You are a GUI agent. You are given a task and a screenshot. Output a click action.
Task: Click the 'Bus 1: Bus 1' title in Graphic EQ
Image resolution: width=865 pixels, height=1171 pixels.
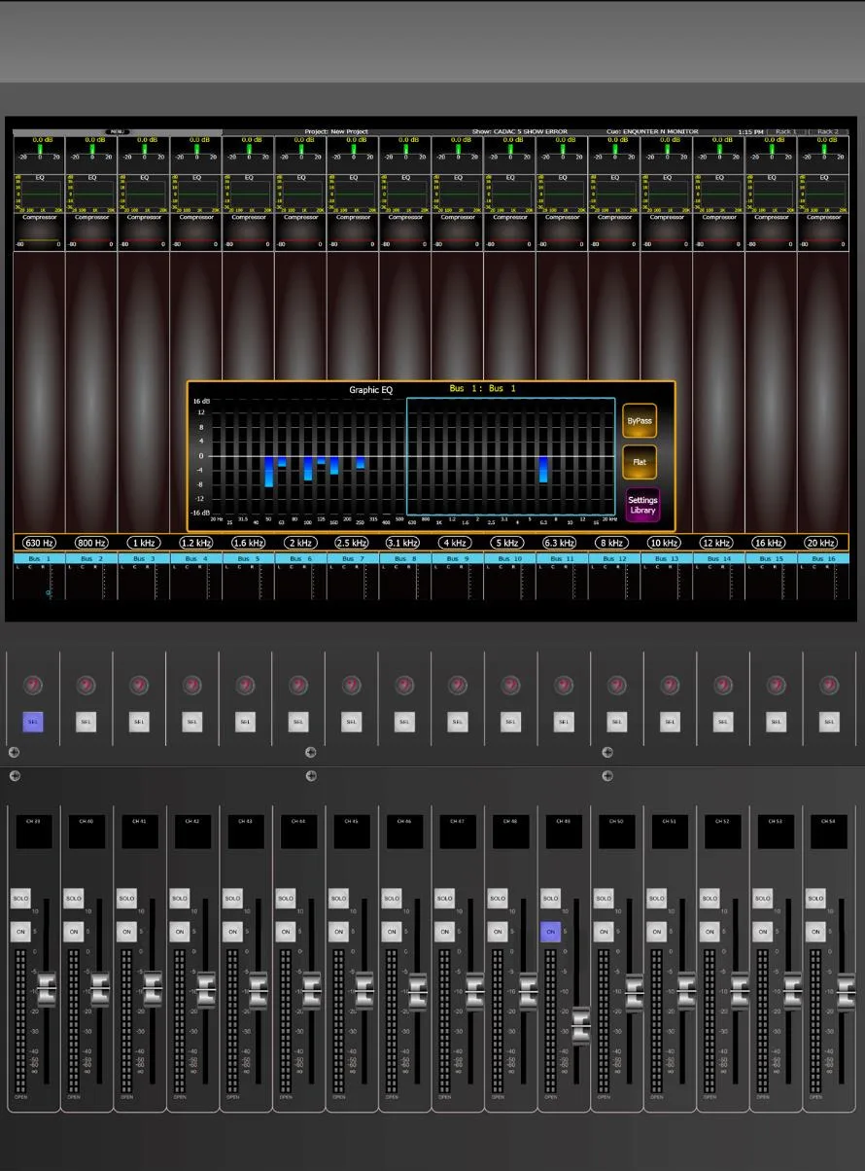tap(483, 389)
